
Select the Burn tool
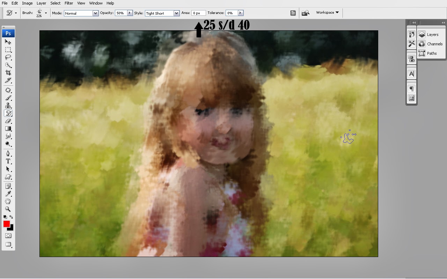(x=8, y=144)
